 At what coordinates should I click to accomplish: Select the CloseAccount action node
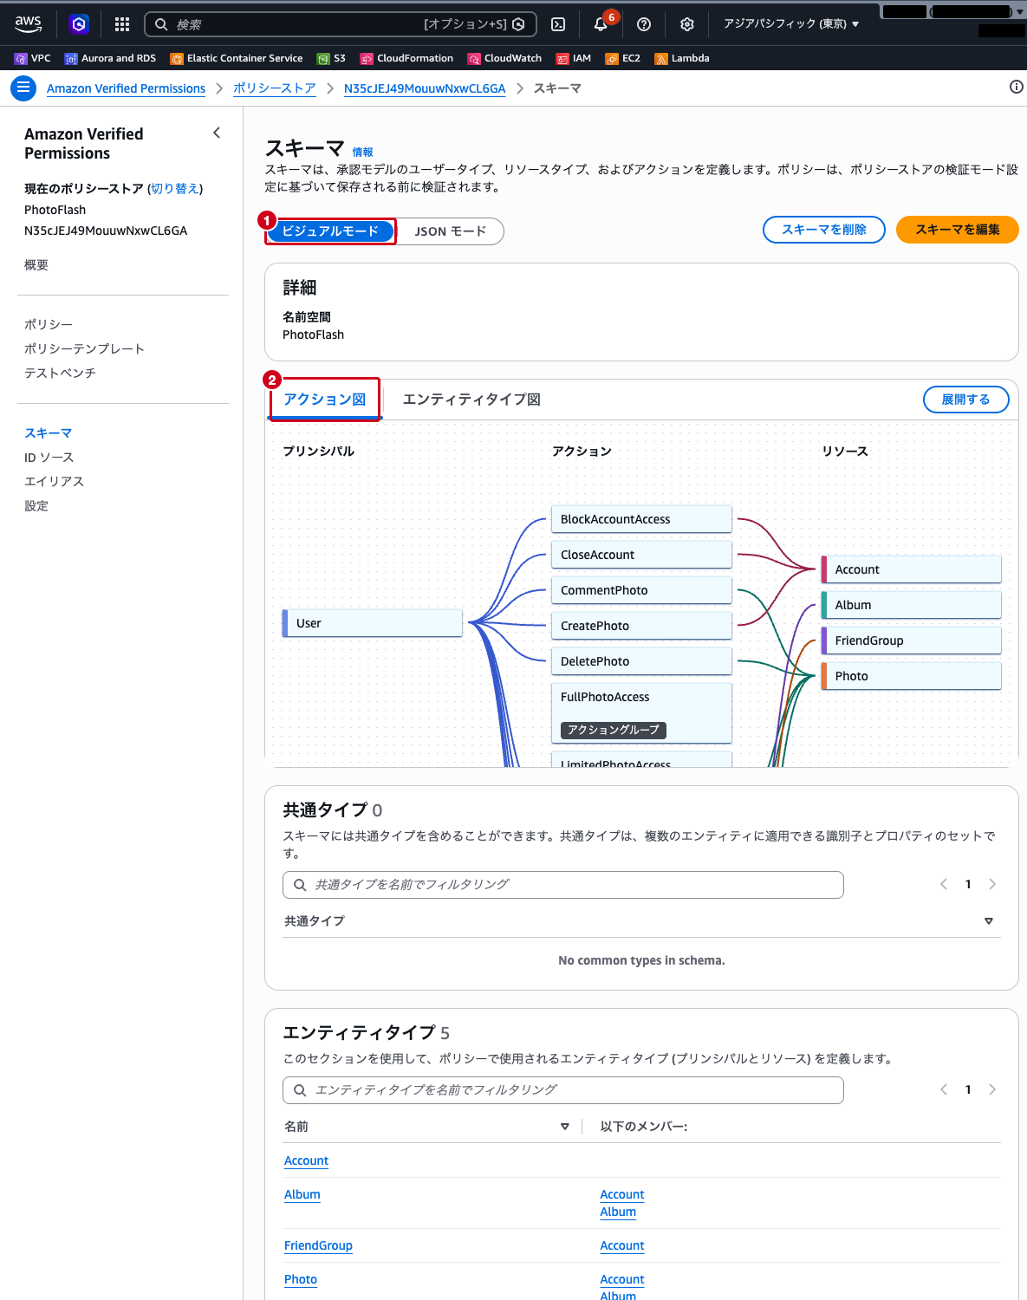pyautogui.click(x=642, y=555)
